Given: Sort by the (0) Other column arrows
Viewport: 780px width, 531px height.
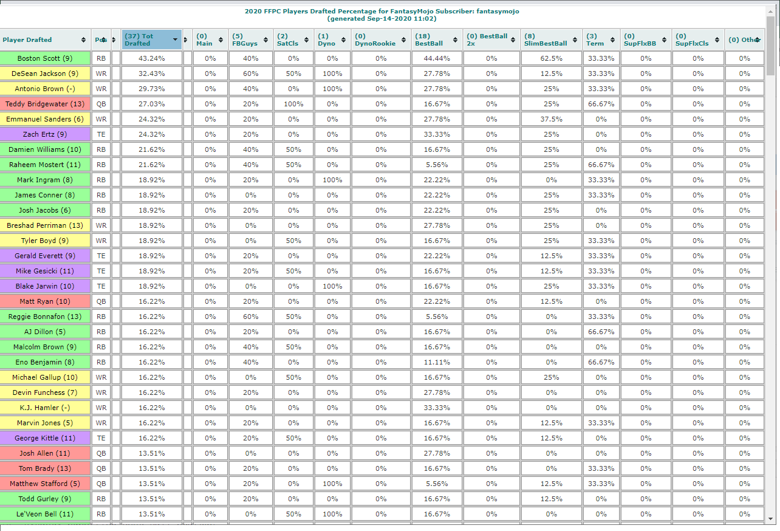Looking at the screenshot, I should (758, 40).
